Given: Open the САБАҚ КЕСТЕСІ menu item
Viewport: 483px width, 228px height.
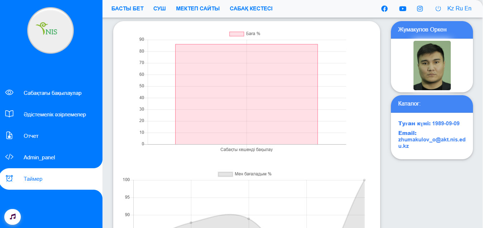Looking at the screenshot, I should click(251, 9).
